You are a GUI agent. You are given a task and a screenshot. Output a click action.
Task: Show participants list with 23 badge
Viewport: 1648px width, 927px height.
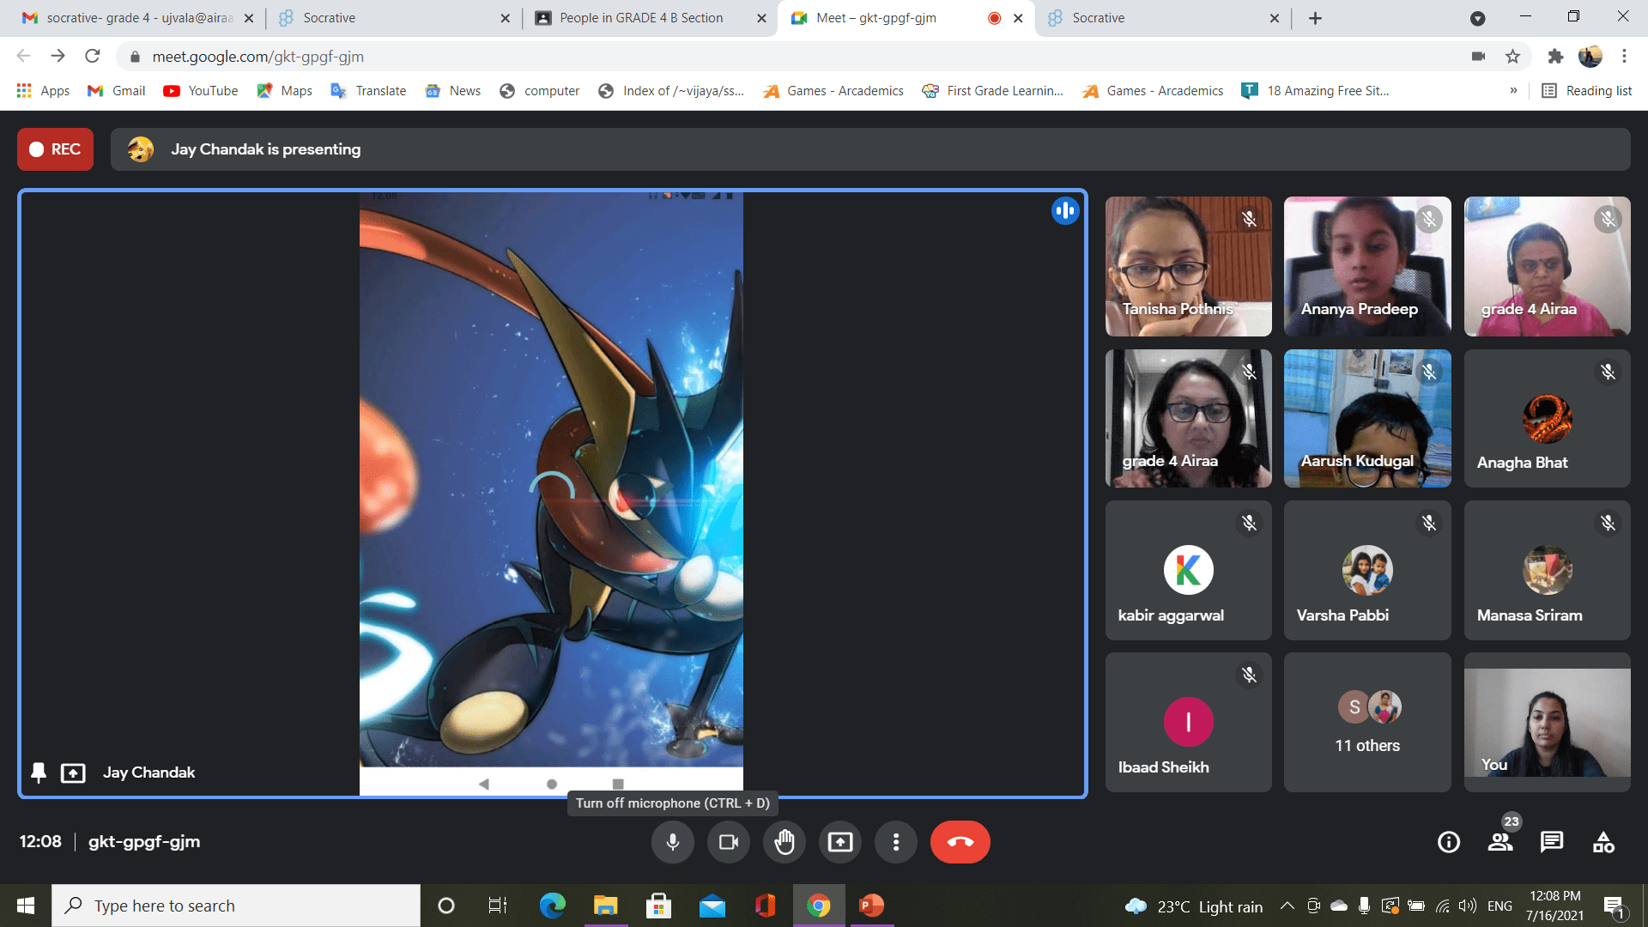(x=1500, y=842)
